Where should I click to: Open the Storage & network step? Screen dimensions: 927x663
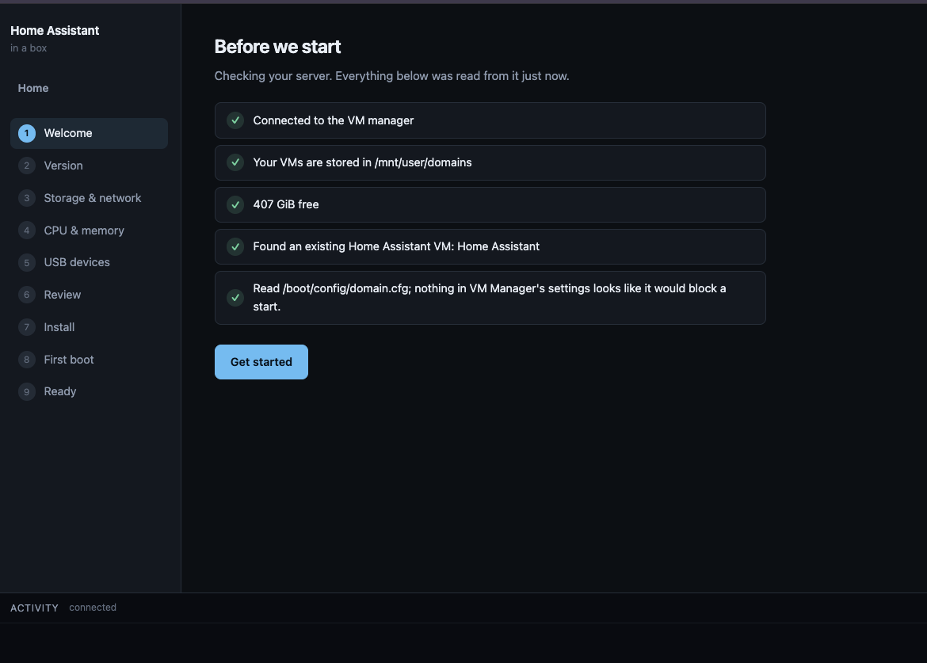[x=89, y=198]
